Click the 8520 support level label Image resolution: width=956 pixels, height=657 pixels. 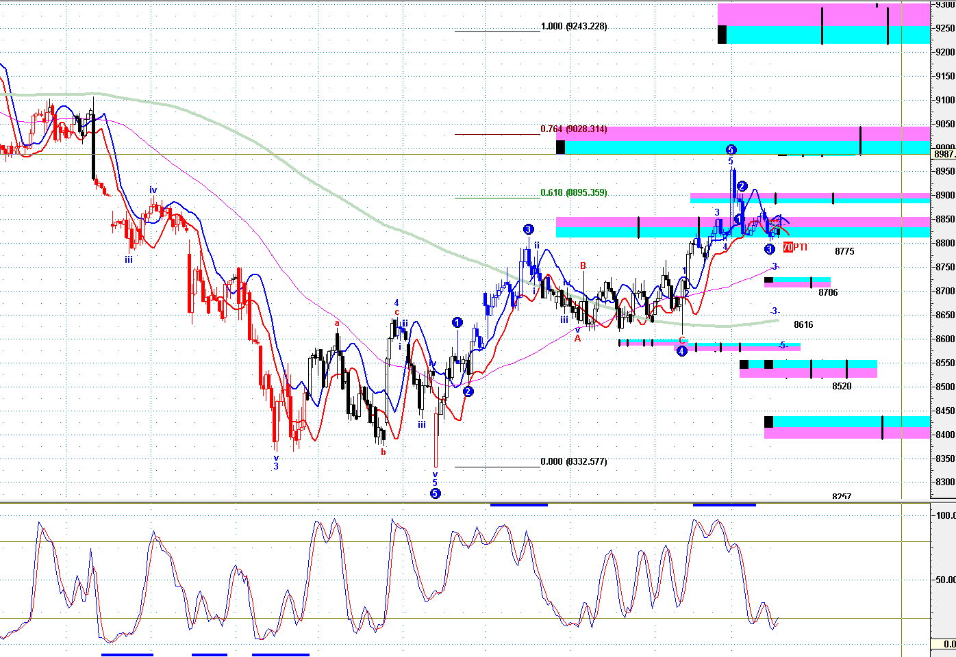pyautogui.click(x=842, y=386)
